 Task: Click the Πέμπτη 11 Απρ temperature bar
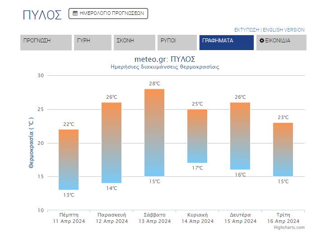point(69,159)
